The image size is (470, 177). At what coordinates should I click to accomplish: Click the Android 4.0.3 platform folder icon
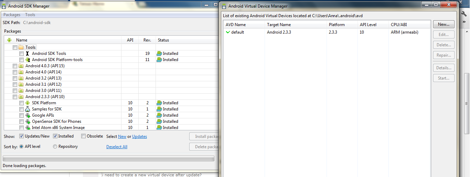point(21,66)
